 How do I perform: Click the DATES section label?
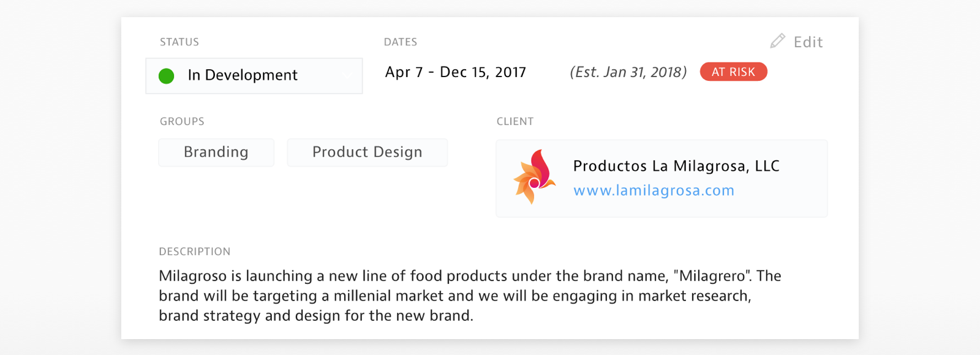click(401, 42)
